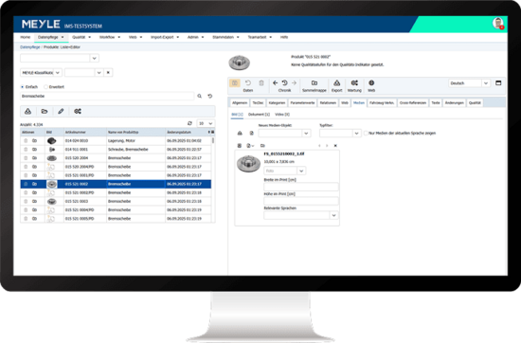Enable Nur Medien der aktuellen Sprache zeigen
Screen dimensions: 521x343
(366, 134)
